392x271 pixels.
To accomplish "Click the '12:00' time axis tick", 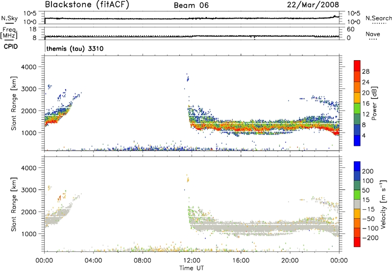I will (x=192, y=261).
